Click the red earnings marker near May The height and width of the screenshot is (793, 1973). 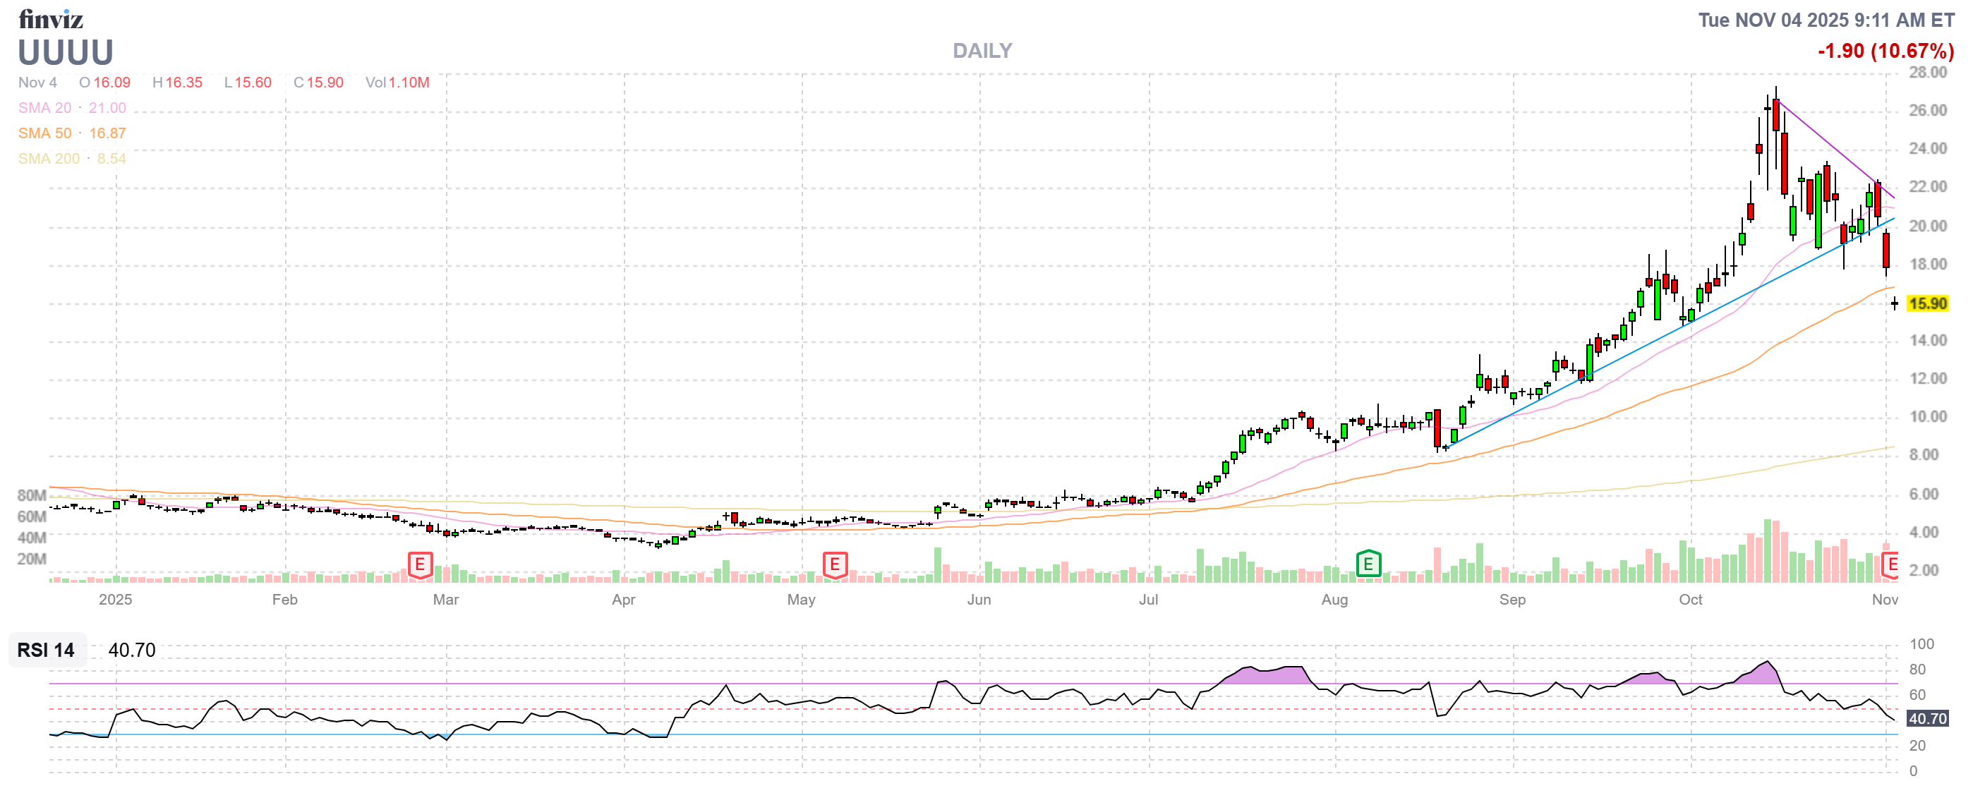click(834, 564)
